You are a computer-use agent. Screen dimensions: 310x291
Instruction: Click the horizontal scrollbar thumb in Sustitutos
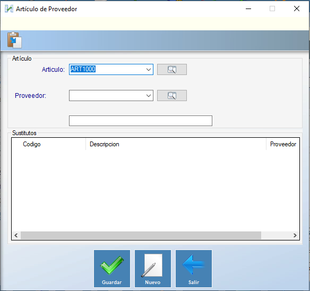point(141,235)
